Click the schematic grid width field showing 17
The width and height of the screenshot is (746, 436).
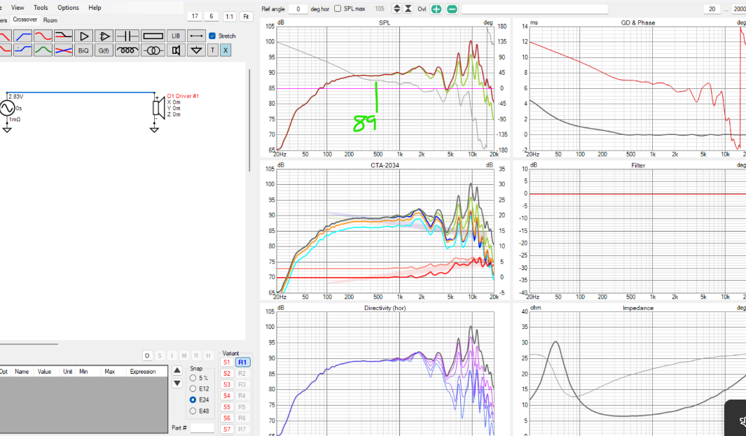pyautogui.click(x=195, y=16)
